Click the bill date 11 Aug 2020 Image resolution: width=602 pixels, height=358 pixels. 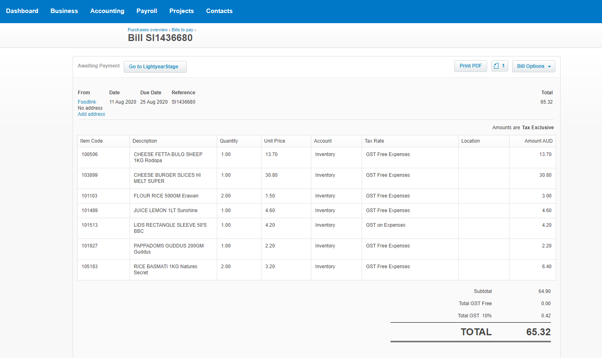[x=123, y=102]
